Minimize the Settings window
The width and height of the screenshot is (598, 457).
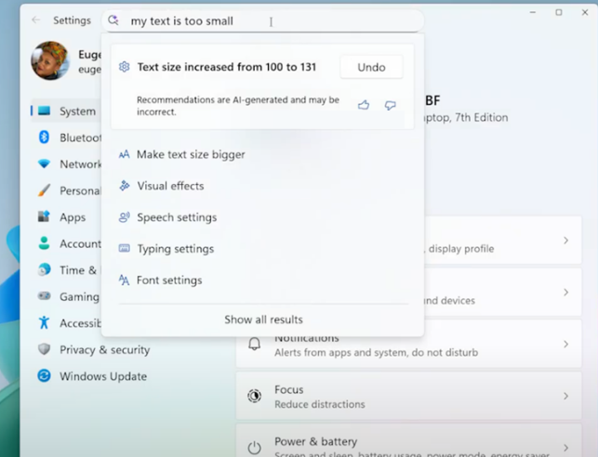coord(533,13)
